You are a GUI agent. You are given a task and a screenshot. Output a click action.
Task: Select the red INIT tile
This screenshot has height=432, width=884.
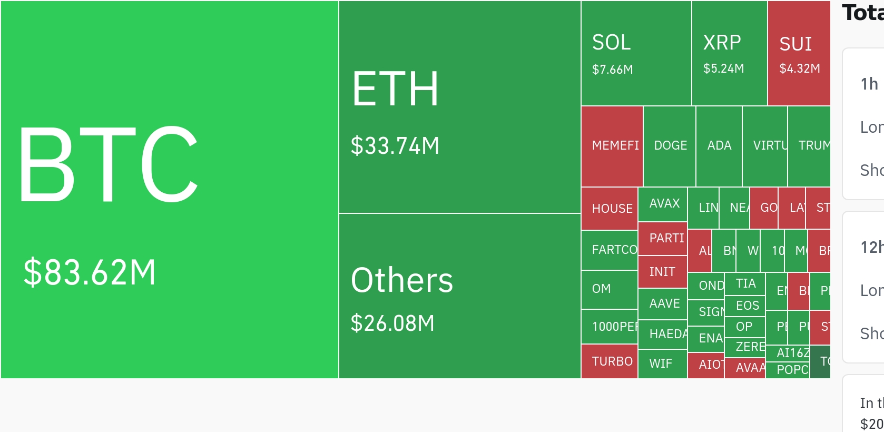[663, 272]
